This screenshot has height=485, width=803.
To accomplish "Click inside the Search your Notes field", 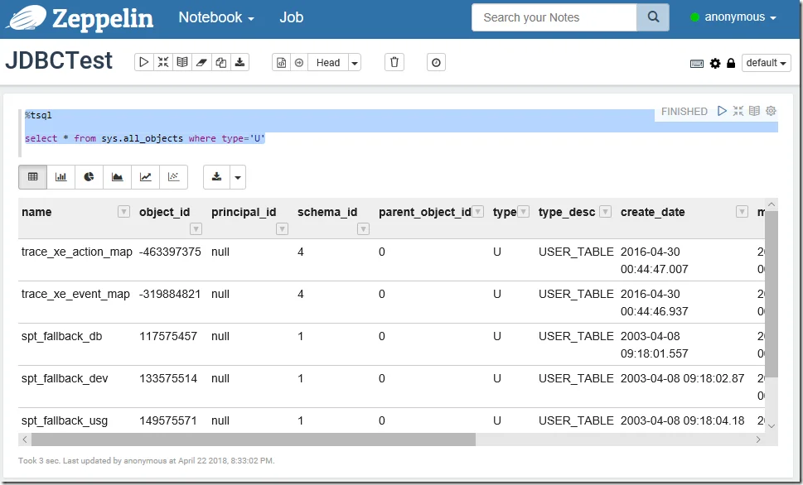I will point(554,17).
